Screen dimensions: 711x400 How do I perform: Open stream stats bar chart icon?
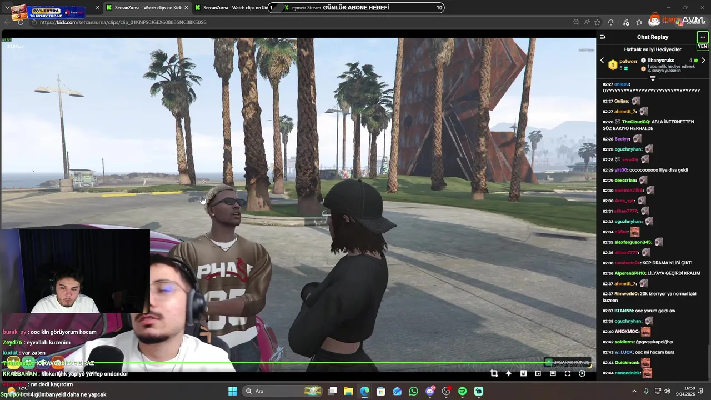[x=523, y=373]
